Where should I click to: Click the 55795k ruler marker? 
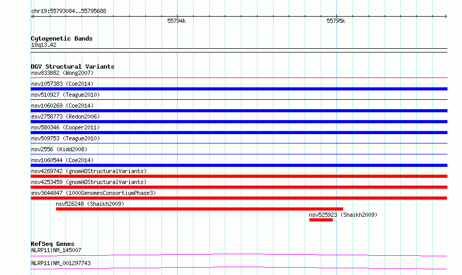tap(336, 21)
